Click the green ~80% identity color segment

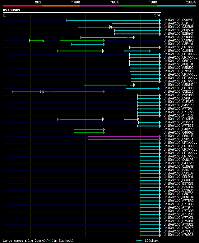(138, 6)
